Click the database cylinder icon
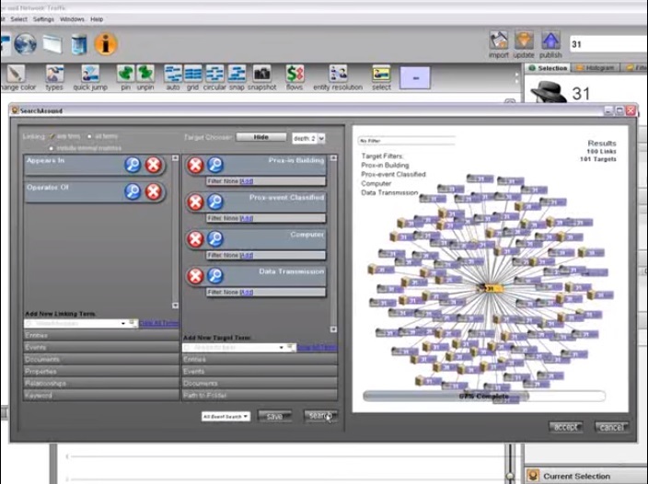This screenshot has width=648, height=484. tap(78, 44)
